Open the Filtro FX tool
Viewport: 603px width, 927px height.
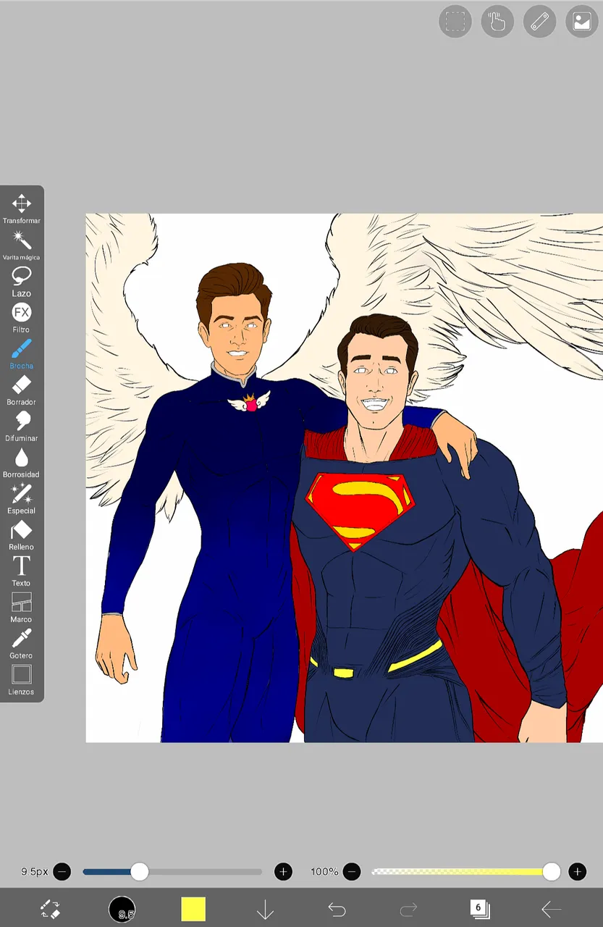click(x=21, y=317)
